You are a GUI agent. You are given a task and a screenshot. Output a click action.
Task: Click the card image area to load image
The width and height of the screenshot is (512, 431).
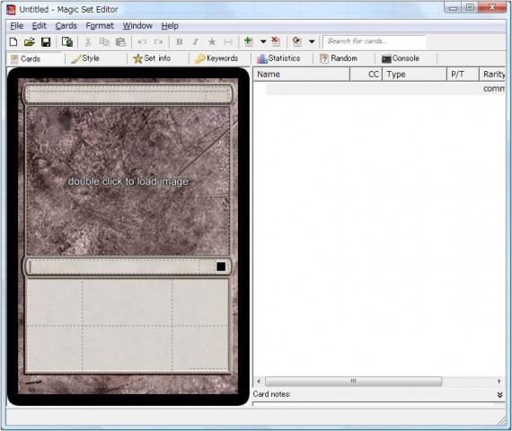128,181
